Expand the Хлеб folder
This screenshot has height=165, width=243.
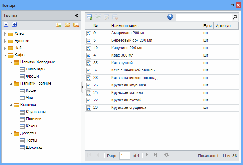click(5, 34)
